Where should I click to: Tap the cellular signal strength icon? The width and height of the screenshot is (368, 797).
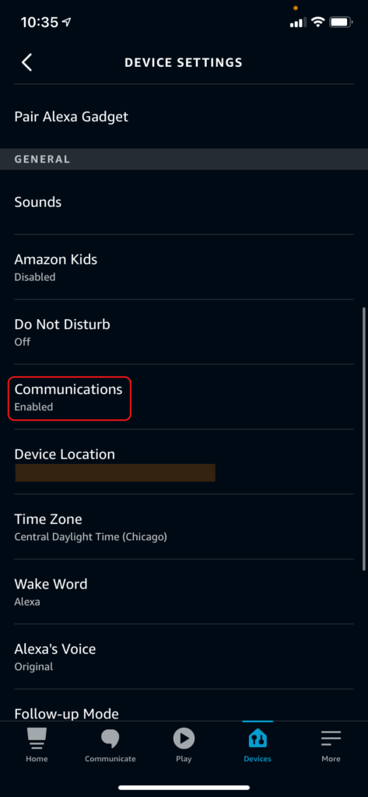tap(298, 23)
